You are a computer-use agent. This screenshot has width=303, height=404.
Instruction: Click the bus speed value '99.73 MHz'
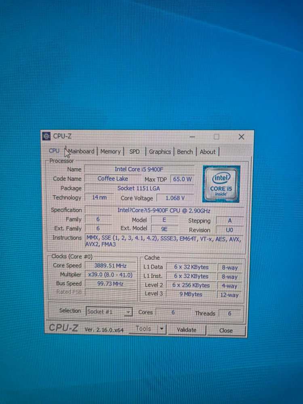[110, 284]
